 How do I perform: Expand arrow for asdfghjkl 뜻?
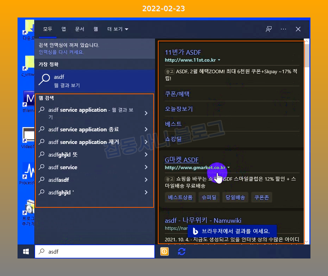pos(146,154)
